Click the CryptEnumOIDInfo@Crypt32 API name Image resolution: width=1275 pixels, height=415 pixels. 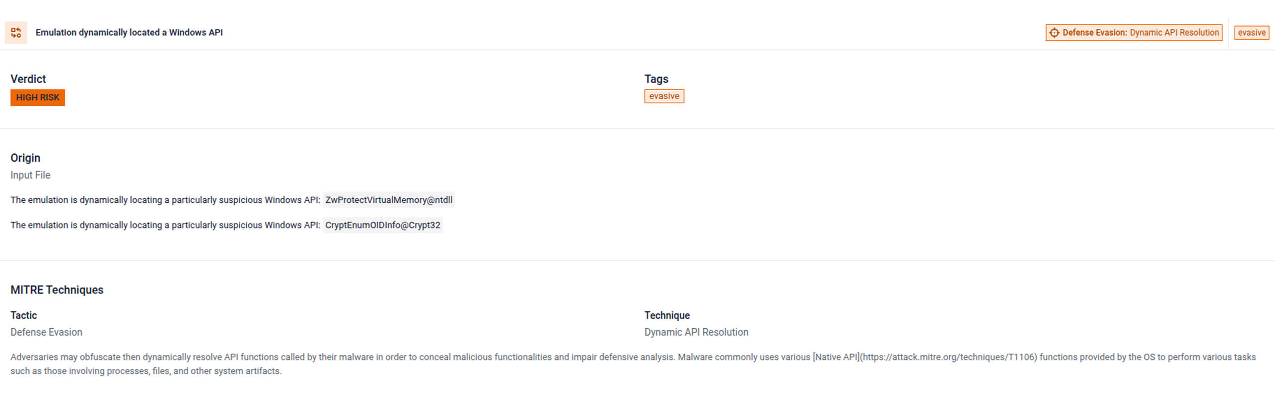coord(382,225)
